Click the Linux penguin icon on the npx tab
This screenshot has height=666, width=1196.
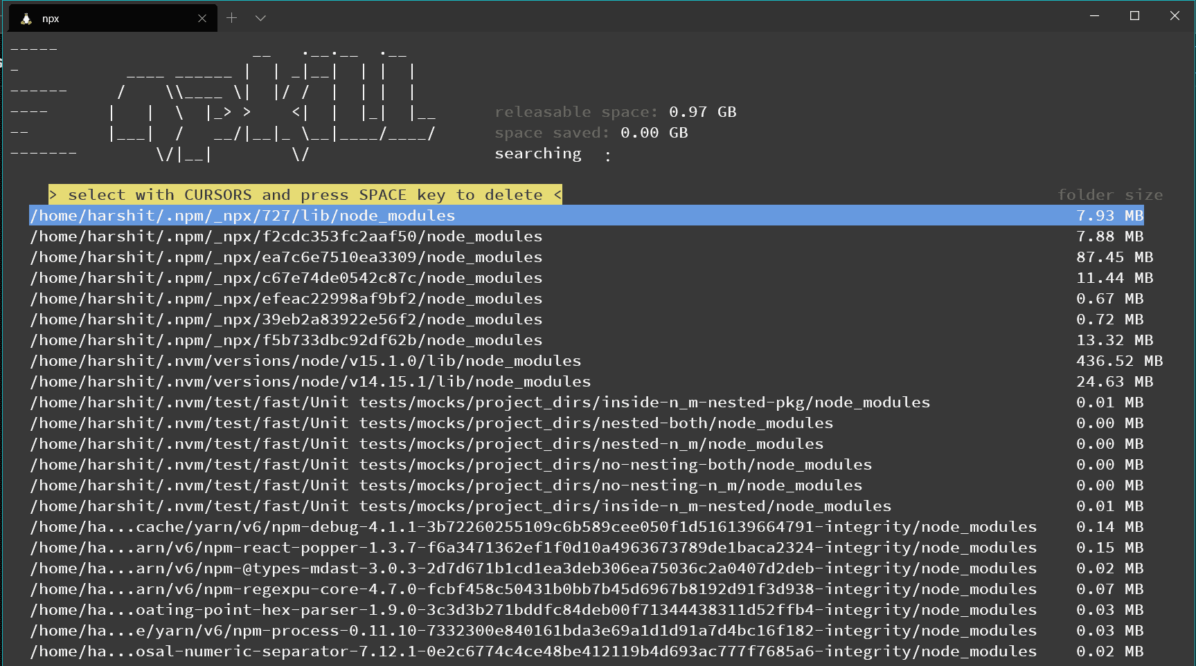tap(26, 18)
